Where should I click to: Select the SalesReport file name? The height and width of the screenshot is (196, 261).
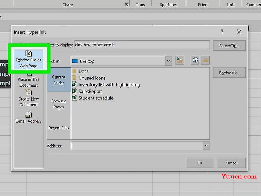click(90, 91)
